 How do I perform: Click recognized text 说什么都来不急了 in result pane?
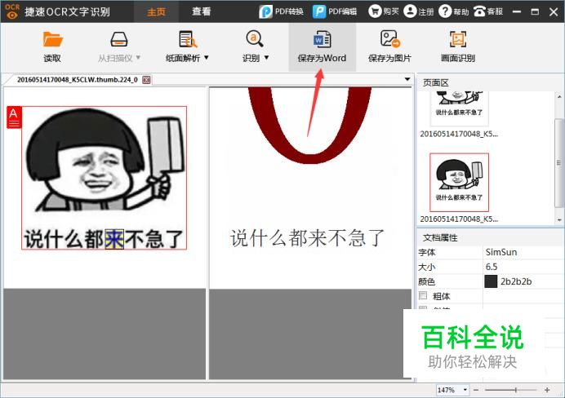click(307, 238)
